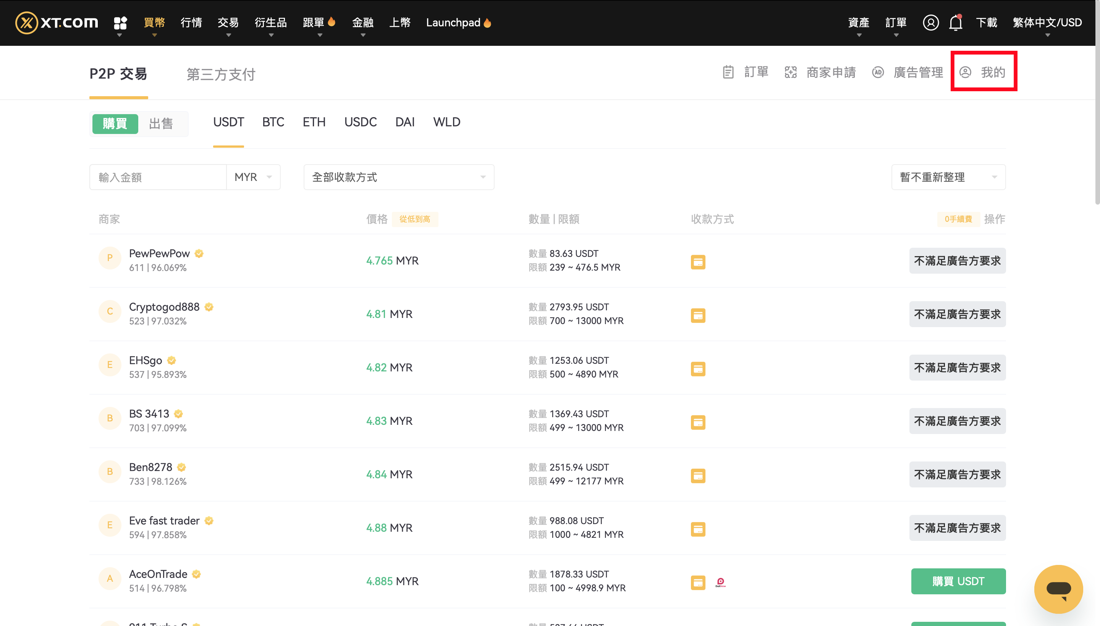Select the BTC coin tab

pyautogui.click(x=273, y=122)
